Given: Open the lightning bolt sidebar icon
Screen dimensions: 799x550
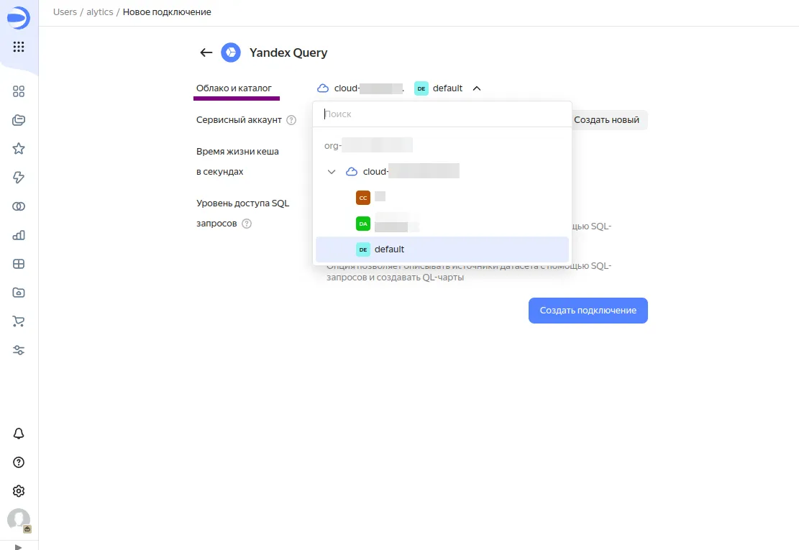Looking at the screenshot, I should 19,177.
